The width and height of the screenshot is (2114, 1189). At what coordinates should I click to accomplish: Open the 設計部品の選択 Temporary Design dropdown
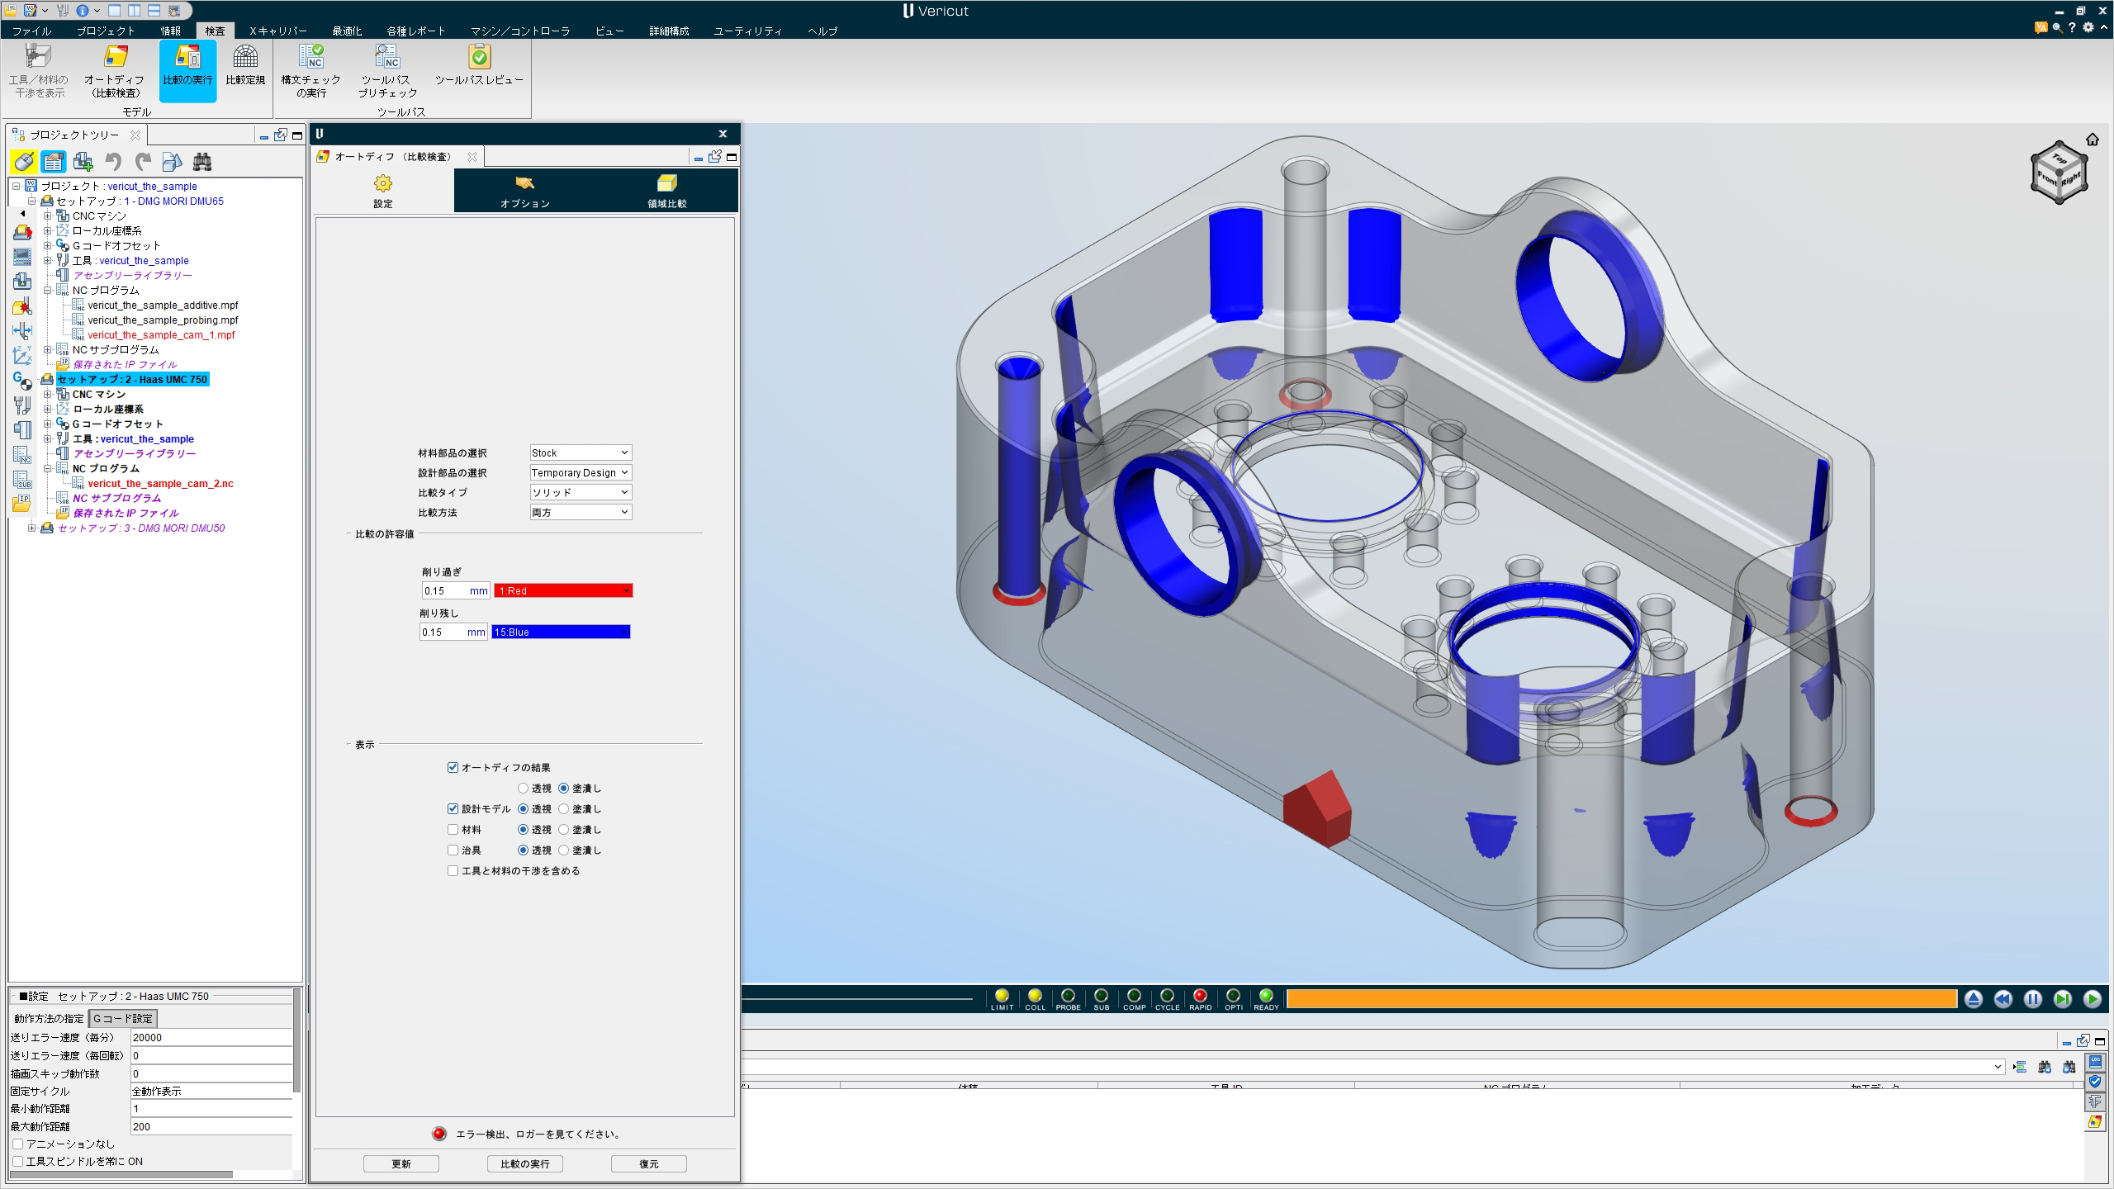[x=581, y=473]
